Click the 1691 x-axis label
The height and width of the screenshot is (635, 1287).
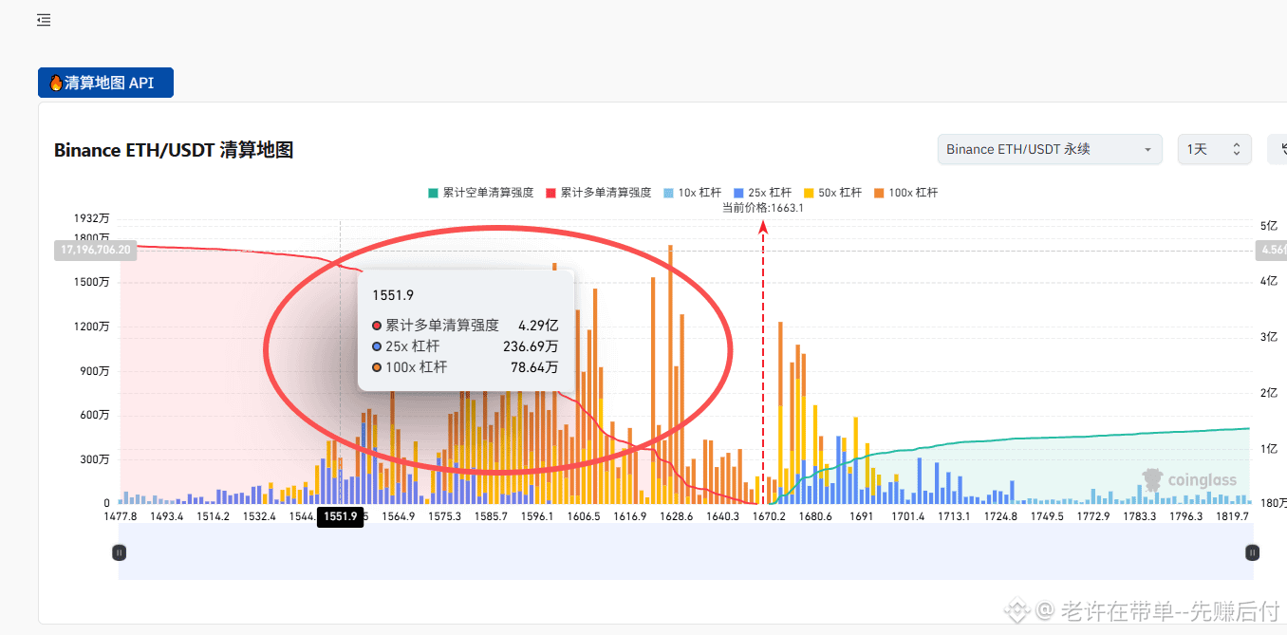[x=861, y=516]
